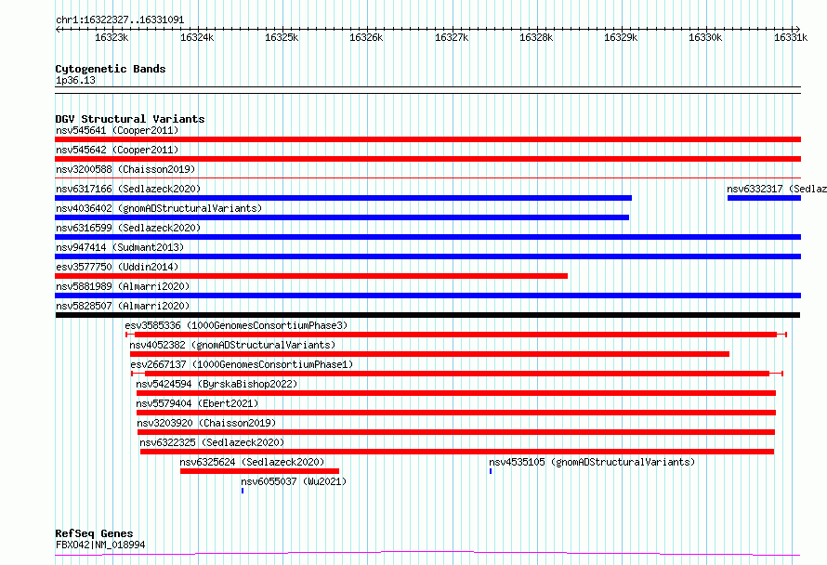Click the small blue nsv4535105 marker
The height and width of the screenshot is (565, 827).
(x=491, y=471)
